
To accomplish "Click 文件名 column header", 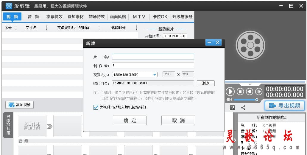I will (31, 28).
